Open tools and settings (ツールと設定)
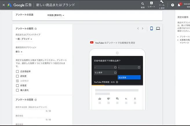This screenshot has width=190, height=126. click(x=162, y=5)
